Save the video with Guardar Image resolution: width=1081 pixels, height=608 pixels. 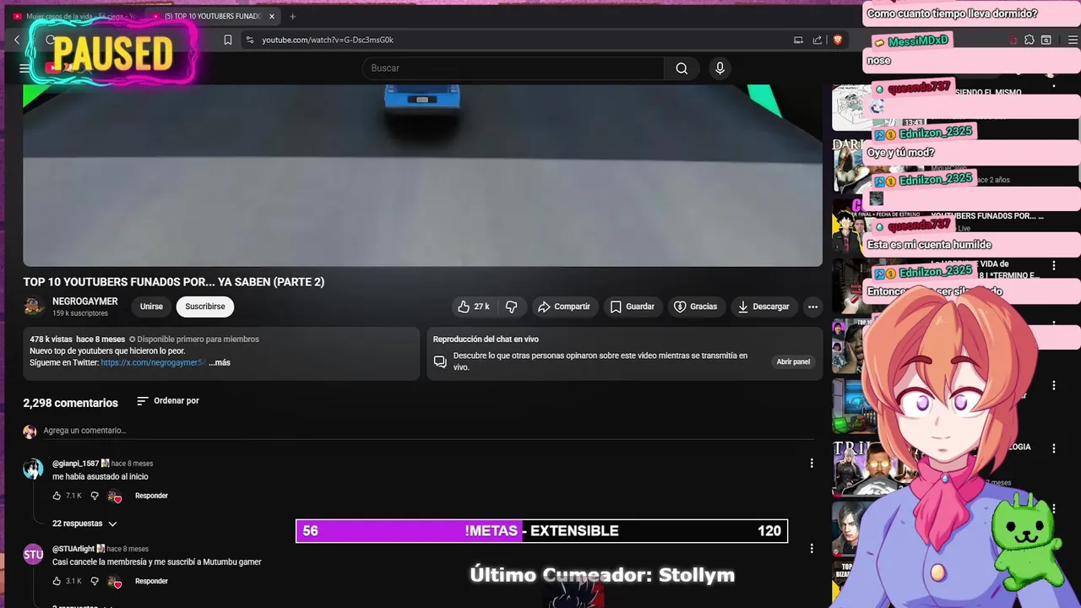click(633, 307)
